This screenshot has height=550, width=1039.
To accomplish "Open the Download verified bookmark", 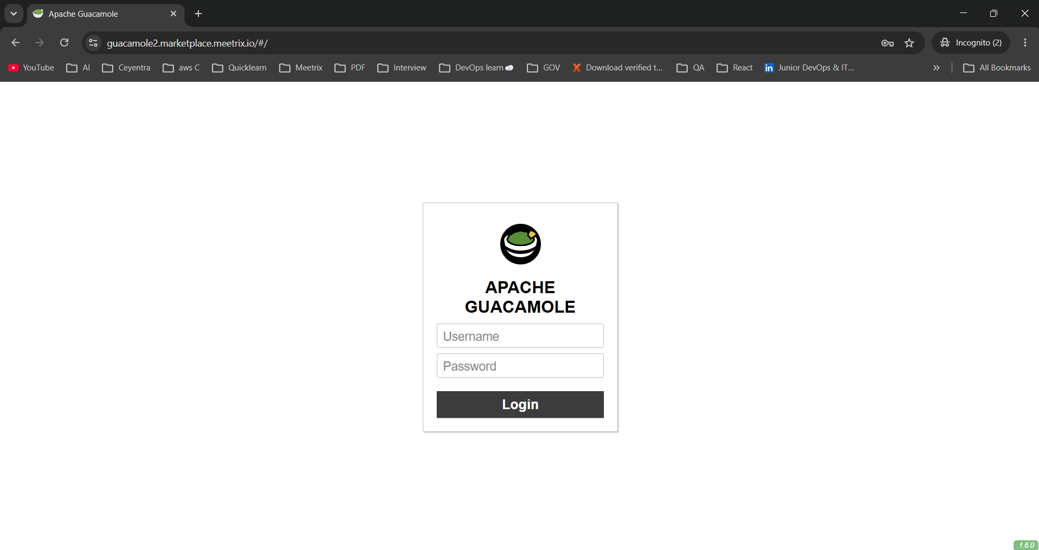I will [x=617, y=68].
